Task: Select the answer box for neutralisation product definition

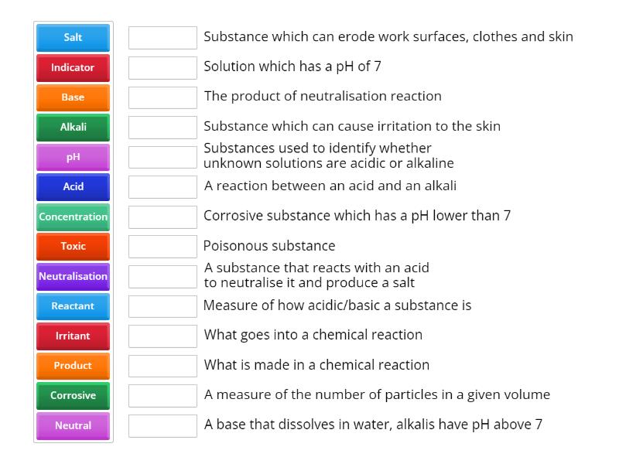Action: point(162,97)
